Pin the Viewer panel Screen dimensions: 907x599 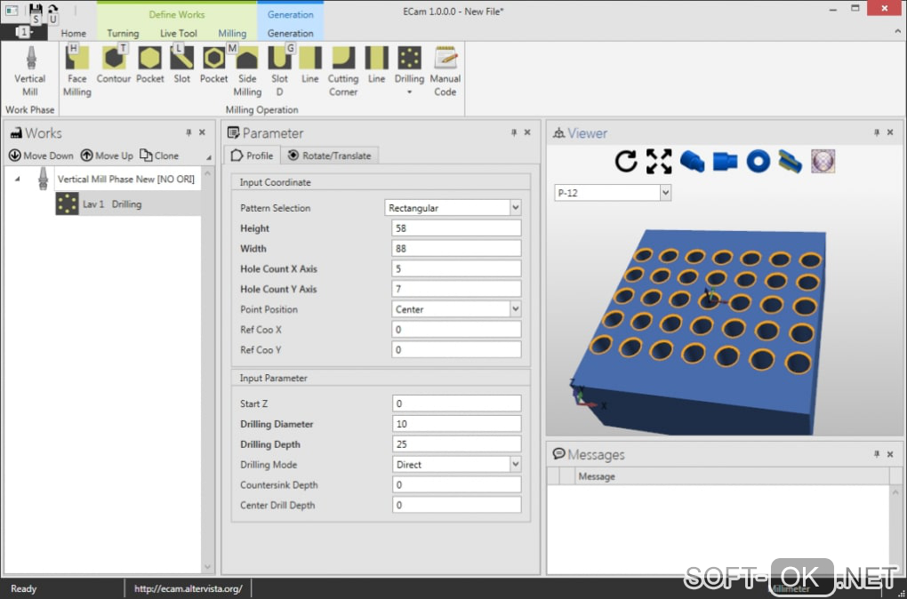click(x=877, y=132)
